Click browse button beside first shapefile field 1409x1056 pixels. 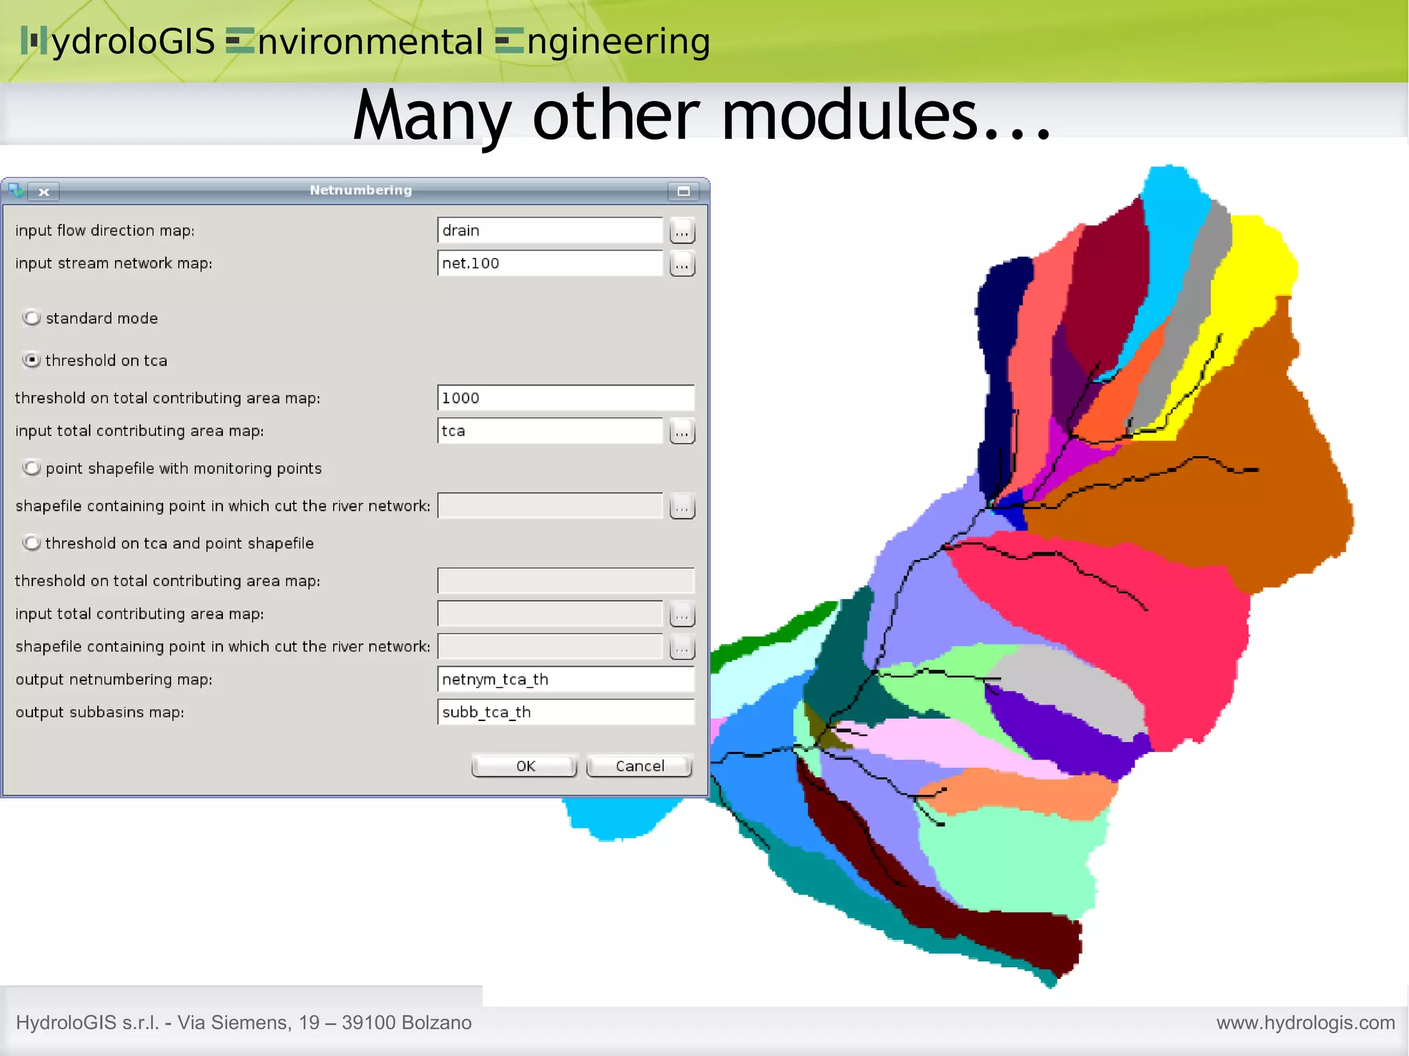pos(682,507)
